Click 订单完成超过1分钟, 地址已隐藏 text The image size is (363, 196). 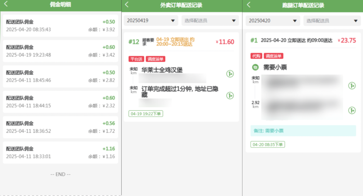click(x=180, y=92)
